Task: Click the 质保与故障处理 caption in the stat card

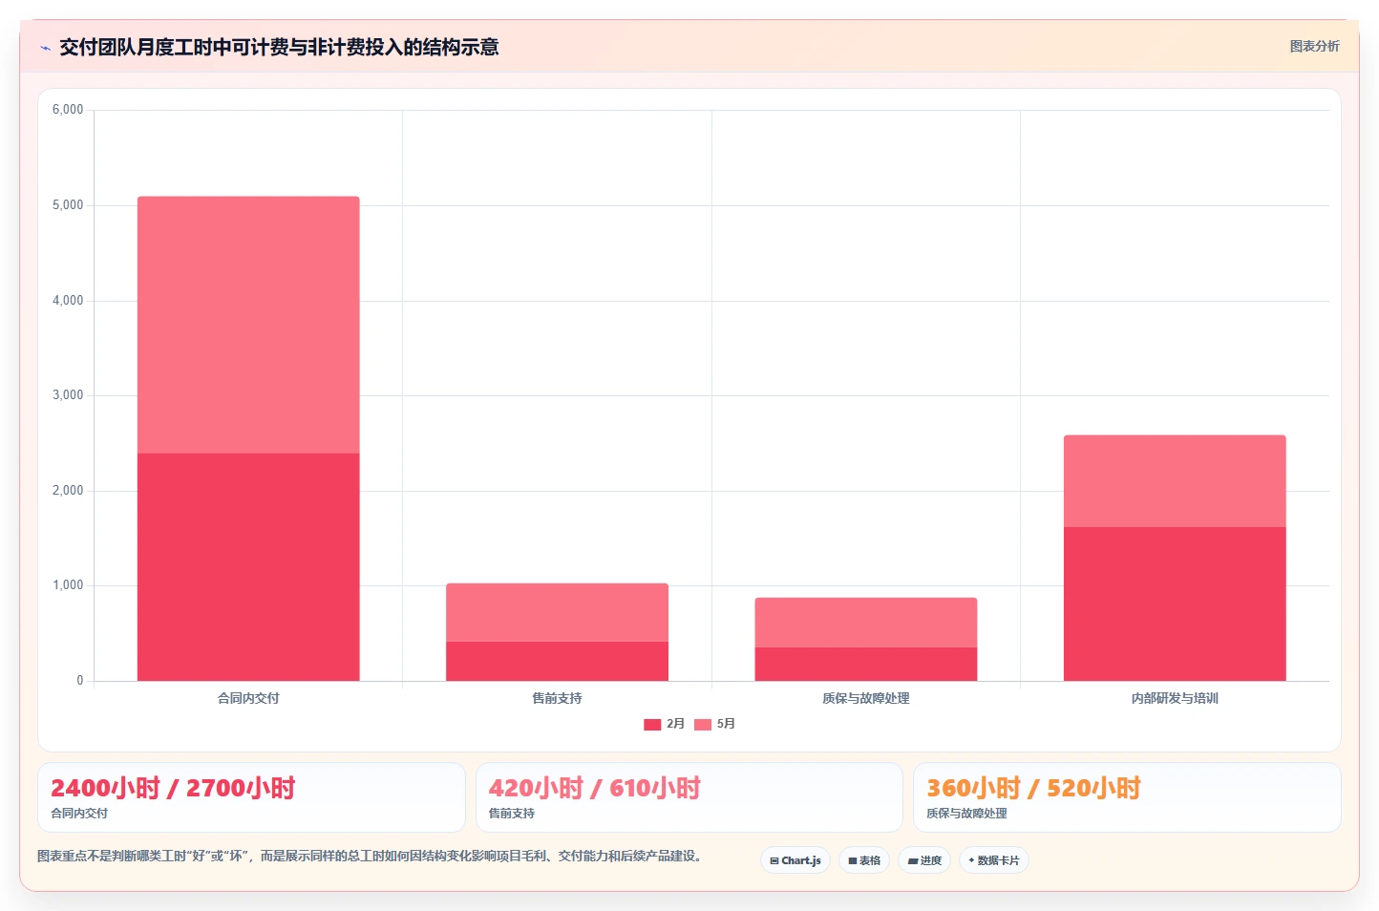Action: pyautogui.click(x=966, y=814)
